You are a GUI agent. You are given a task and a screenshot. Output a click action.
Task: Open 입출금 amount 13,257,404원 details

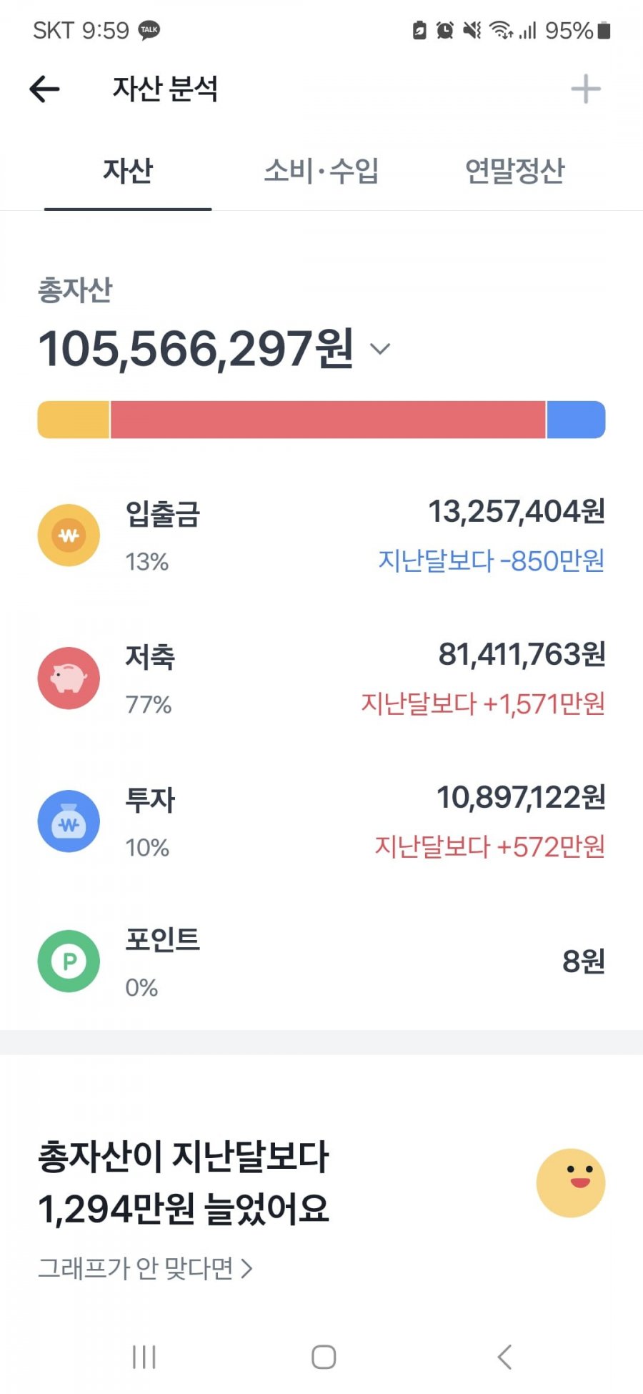click(517, 511)
